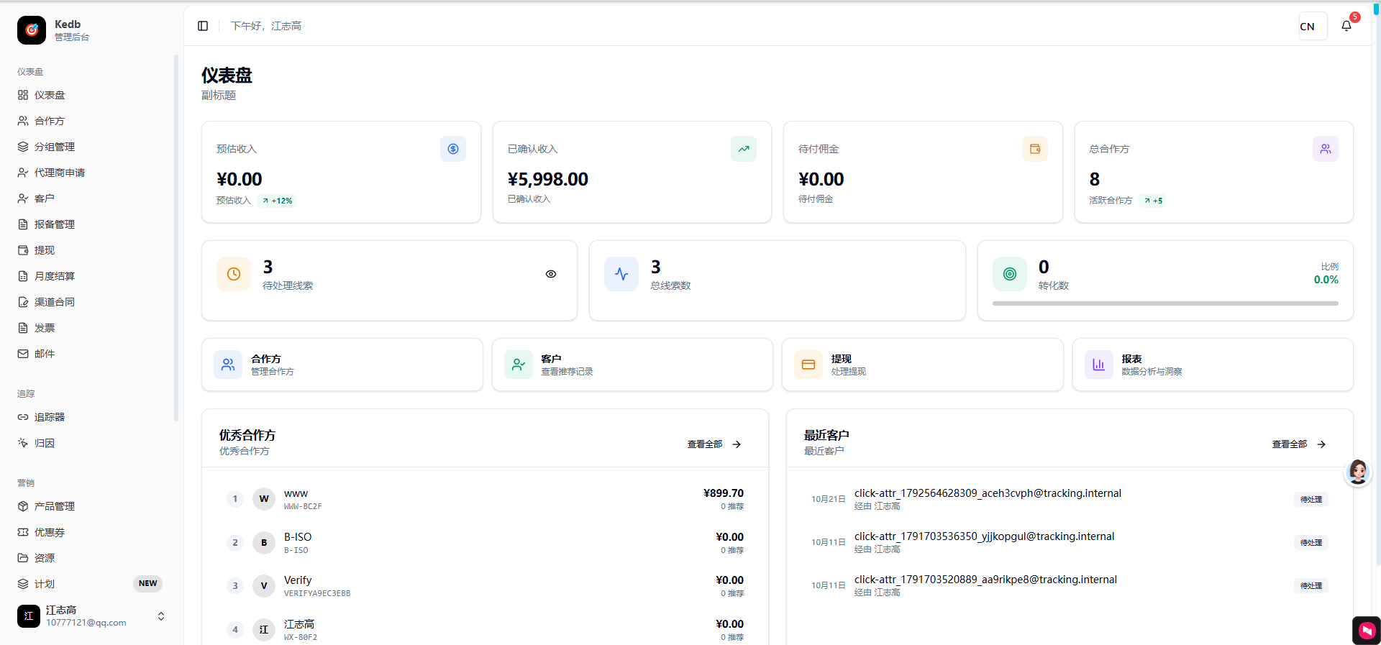The width and height of the screenshot is (1381, 645).
Task: Click the W avatar for www partner
Action: pyautogui.click(x=264, y=499)
